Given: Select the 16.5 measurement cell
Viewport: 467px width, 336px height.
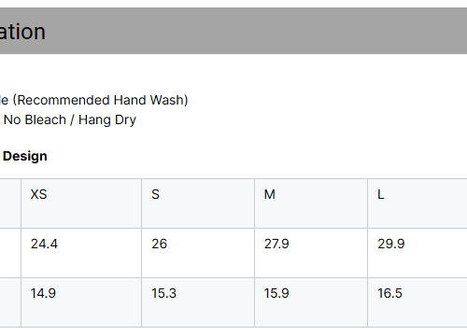Looking at the screenshot, I should (417, 302).
